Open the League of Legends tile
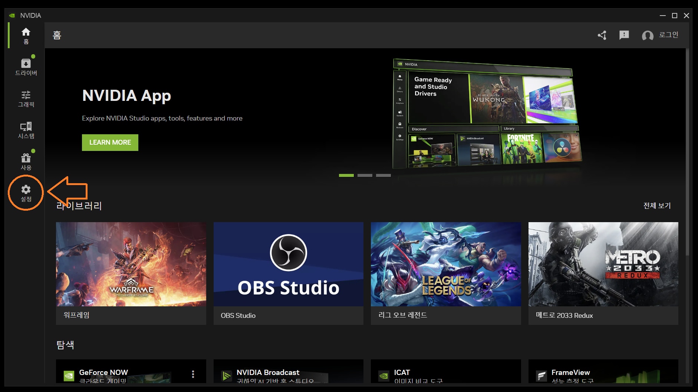Screen dimensions: 698x392 coord(446,273)
